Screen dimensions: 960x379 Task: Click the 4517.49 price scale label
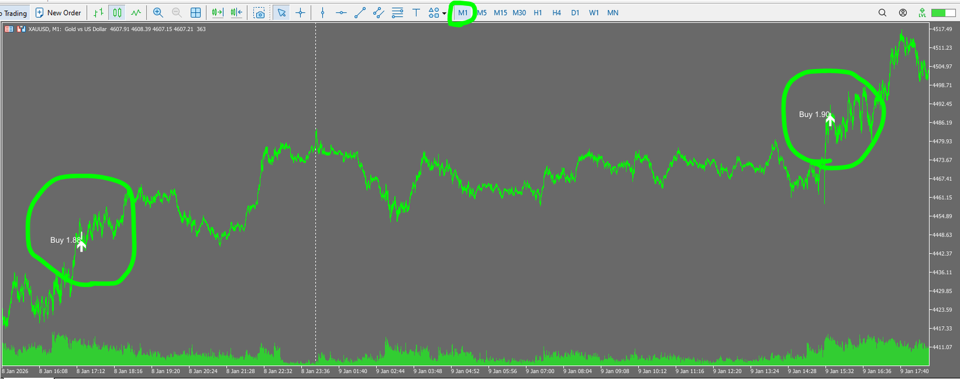942,29
